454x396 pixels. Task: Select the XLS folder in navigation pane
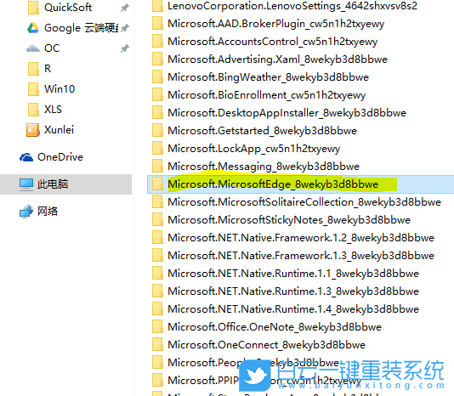45,110
